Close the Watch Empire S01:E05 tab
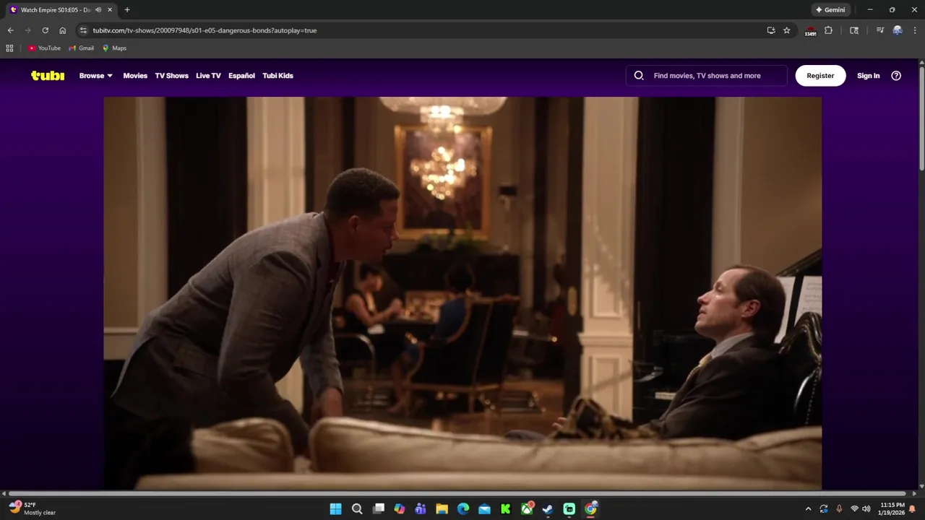925x520 pixels. pyautogui.click(x=110, y=10)
